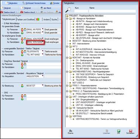Click candidate icon beside EMAIL VON KAND
140x139 pixels.
tap(22, 42)
